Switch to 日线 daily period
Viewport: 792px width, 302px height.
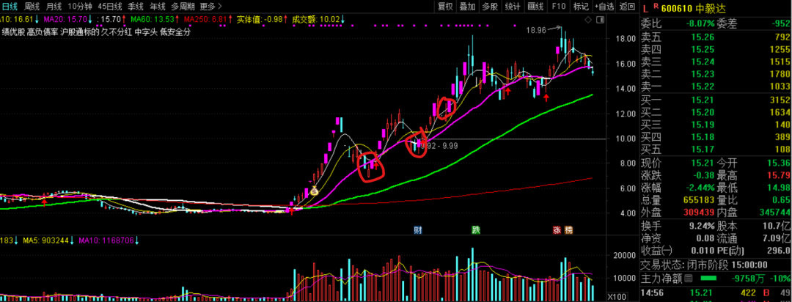point(10,7)
